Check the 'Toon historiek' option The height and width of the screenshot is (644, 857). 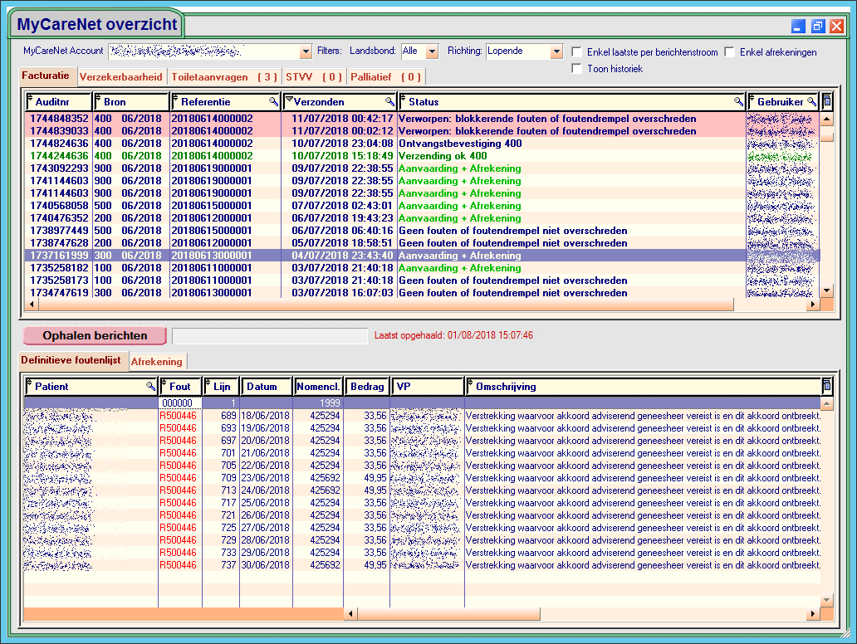click(576, 69)
